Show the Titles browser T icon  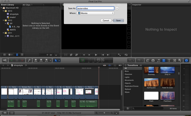(169, 60)
